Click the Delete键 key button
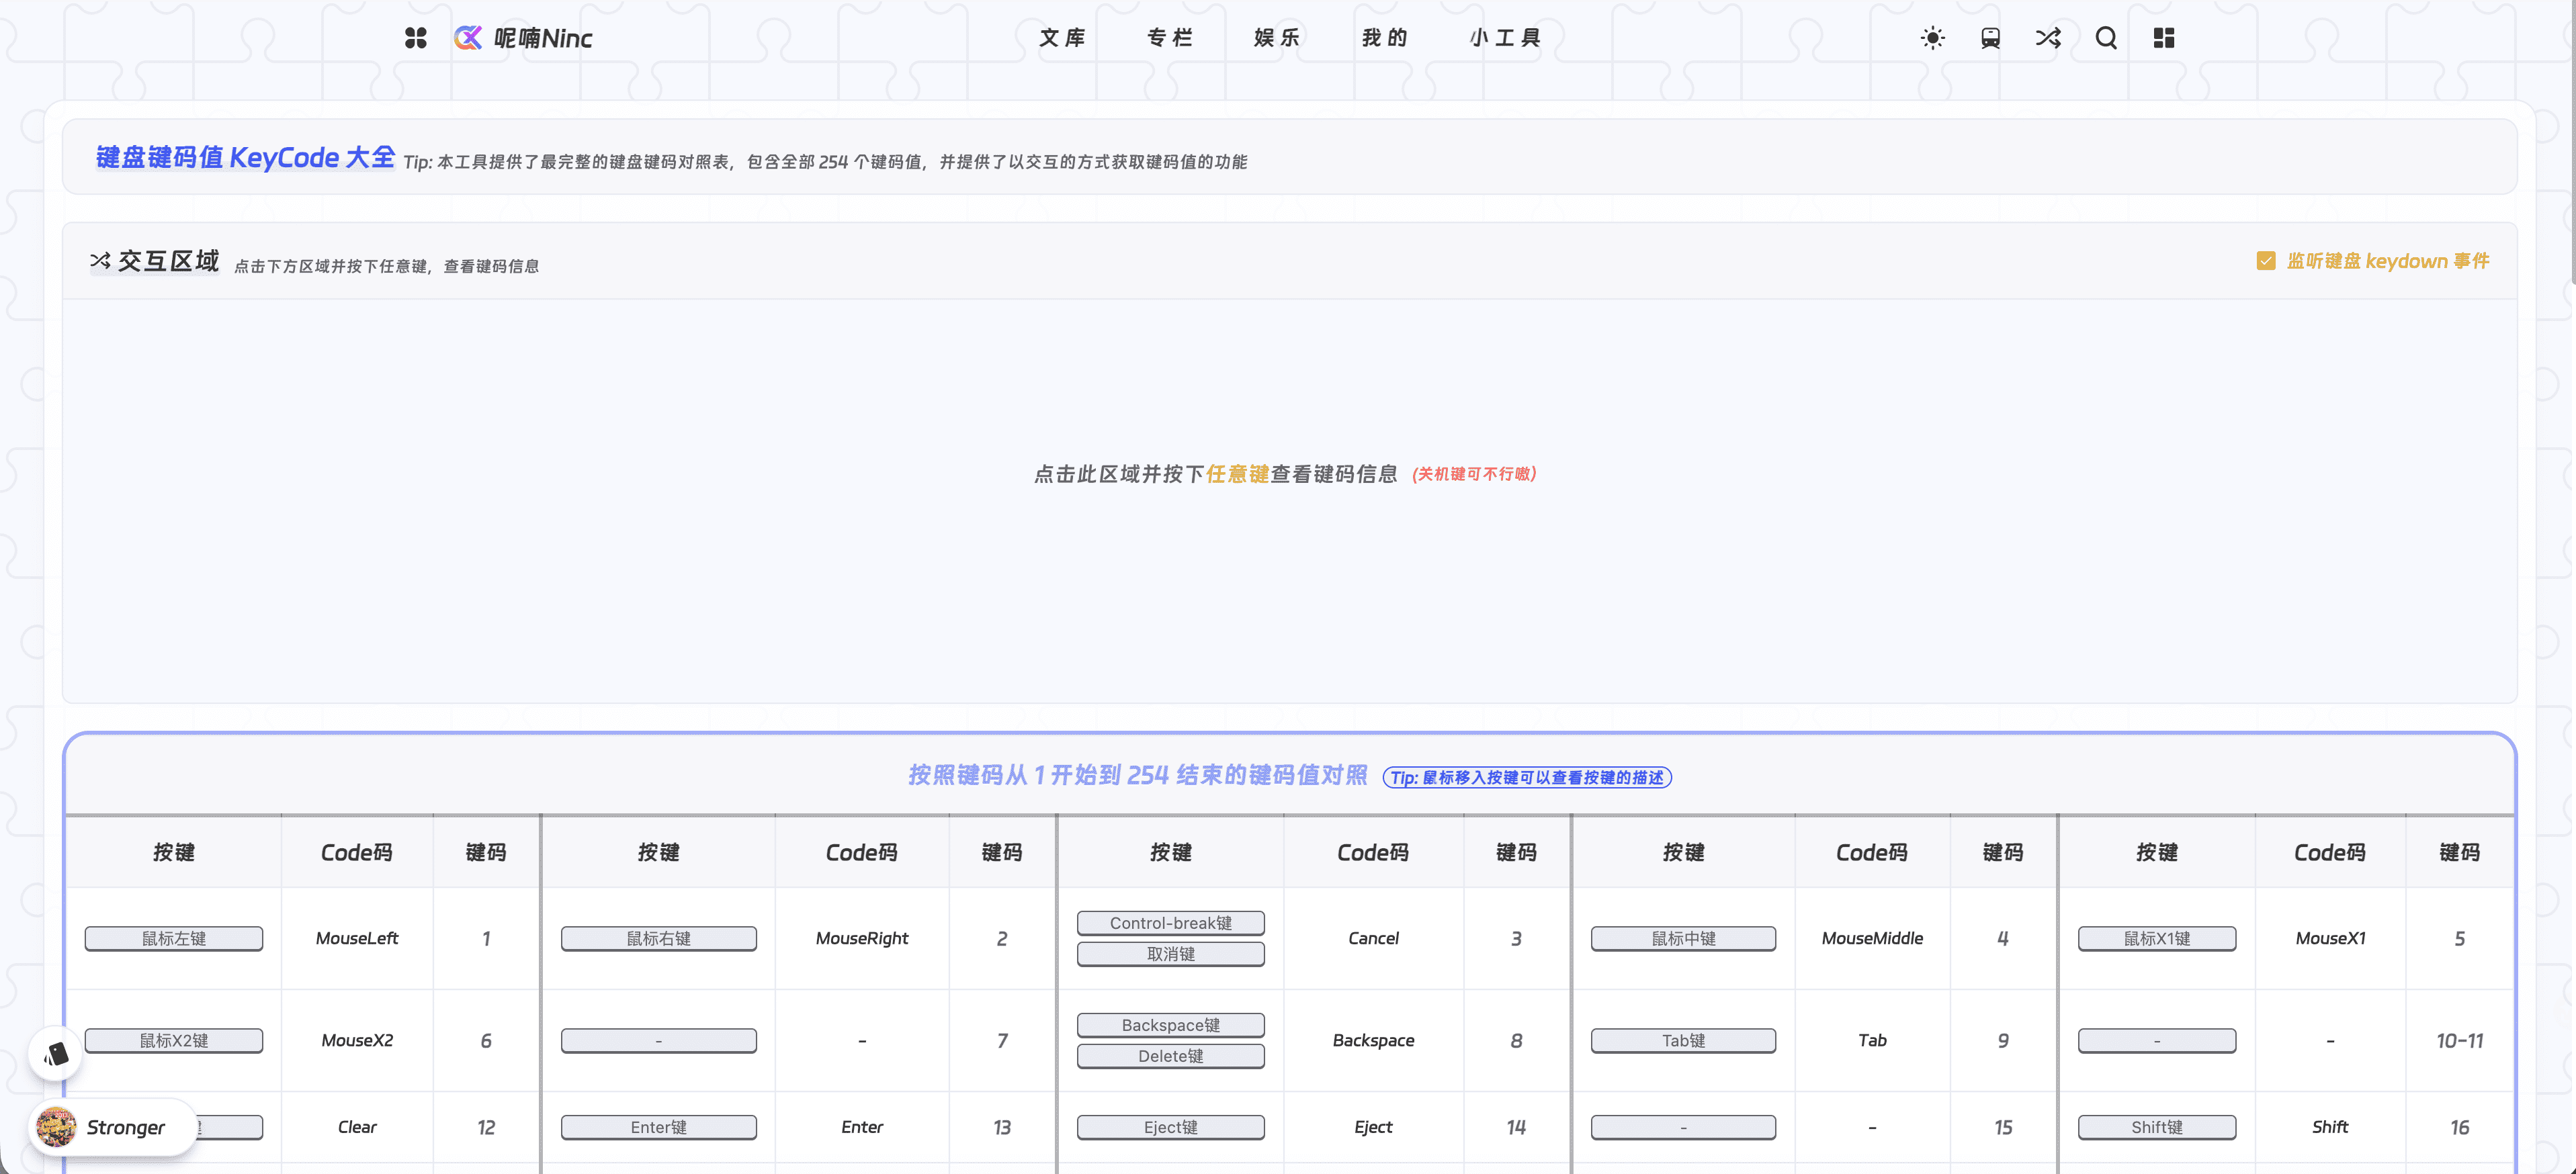This screenshot has width=2576, height=1174. 1170,1056
